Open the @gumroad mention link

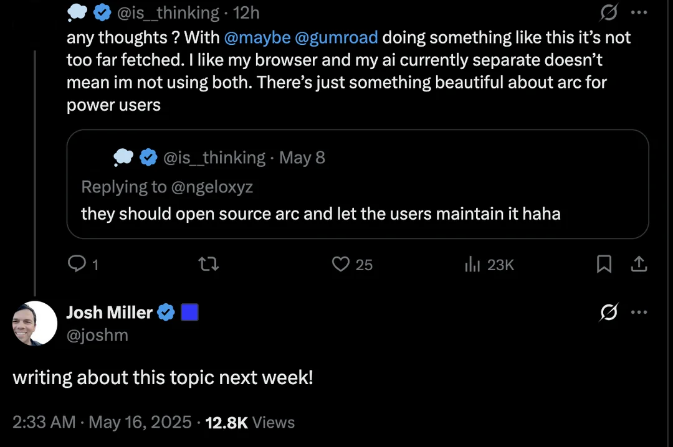coord(336,37)
